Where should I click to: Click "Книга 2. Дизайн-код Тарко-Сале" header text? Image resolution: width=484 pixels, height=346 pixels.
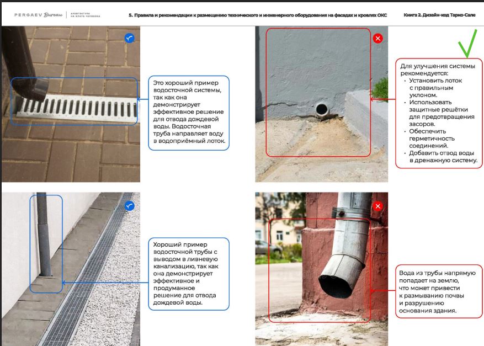[x=439, y=15]
